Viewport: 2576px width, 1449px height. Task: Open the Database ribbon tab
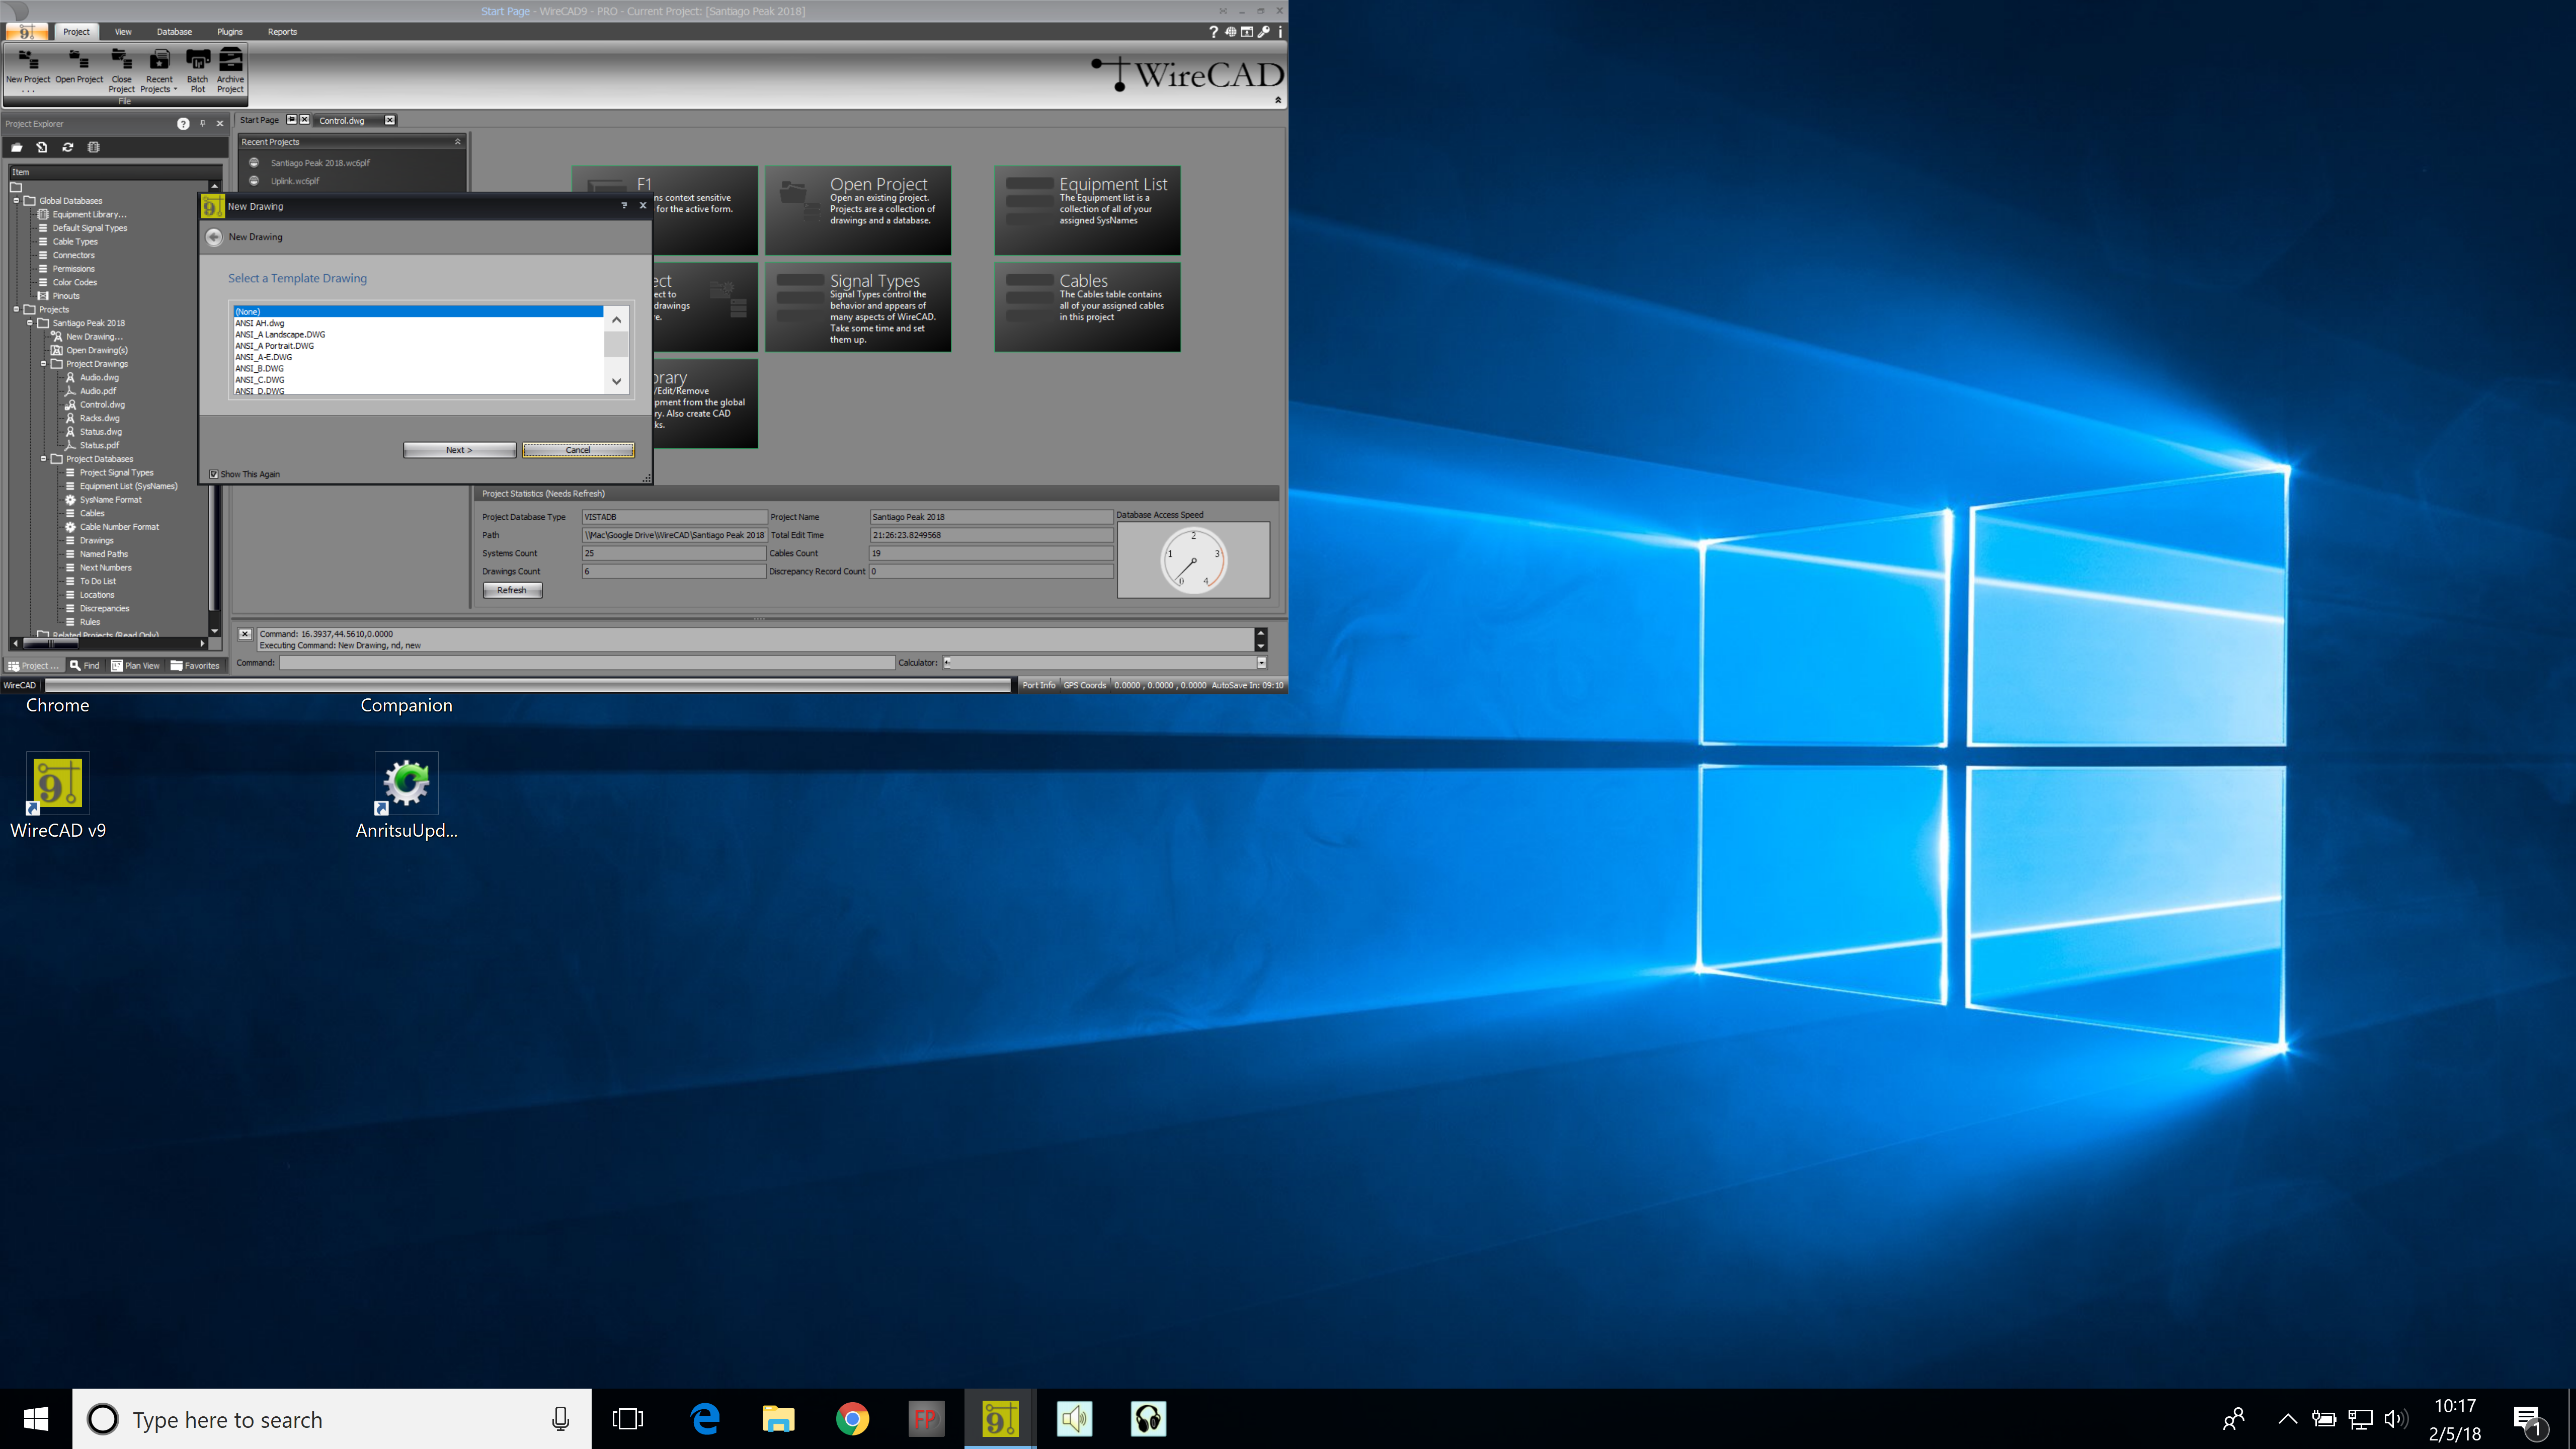coord(174,32)
